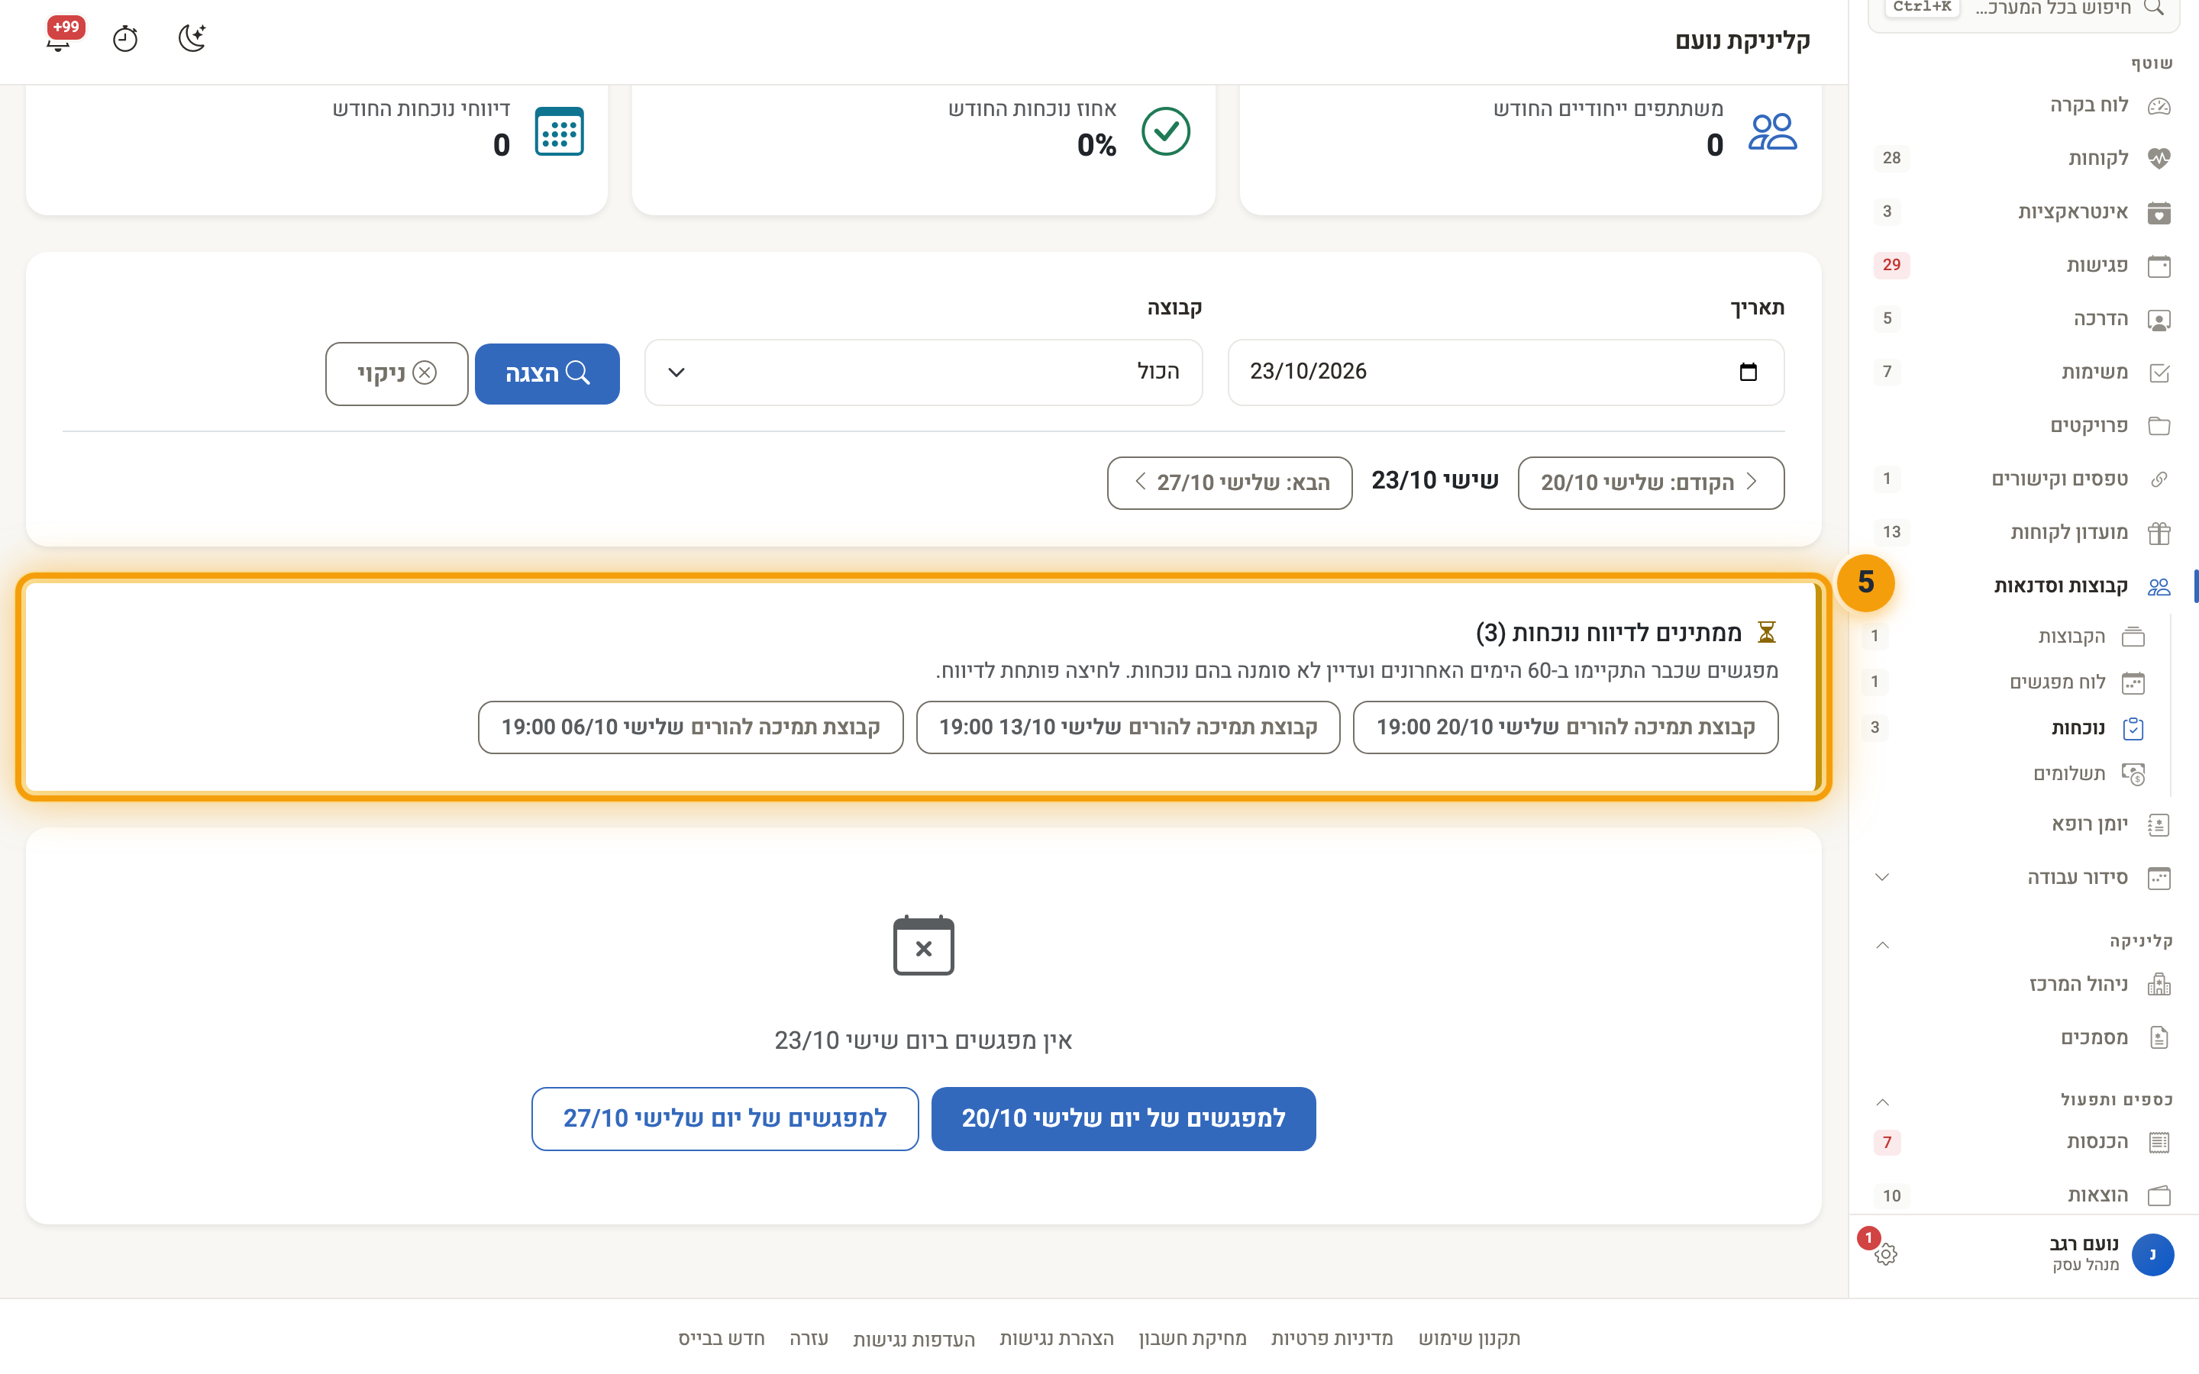This screenshot has width=2199, height=1374.
Task: Click the date input field 23/10/2026
Action: 1506,373
